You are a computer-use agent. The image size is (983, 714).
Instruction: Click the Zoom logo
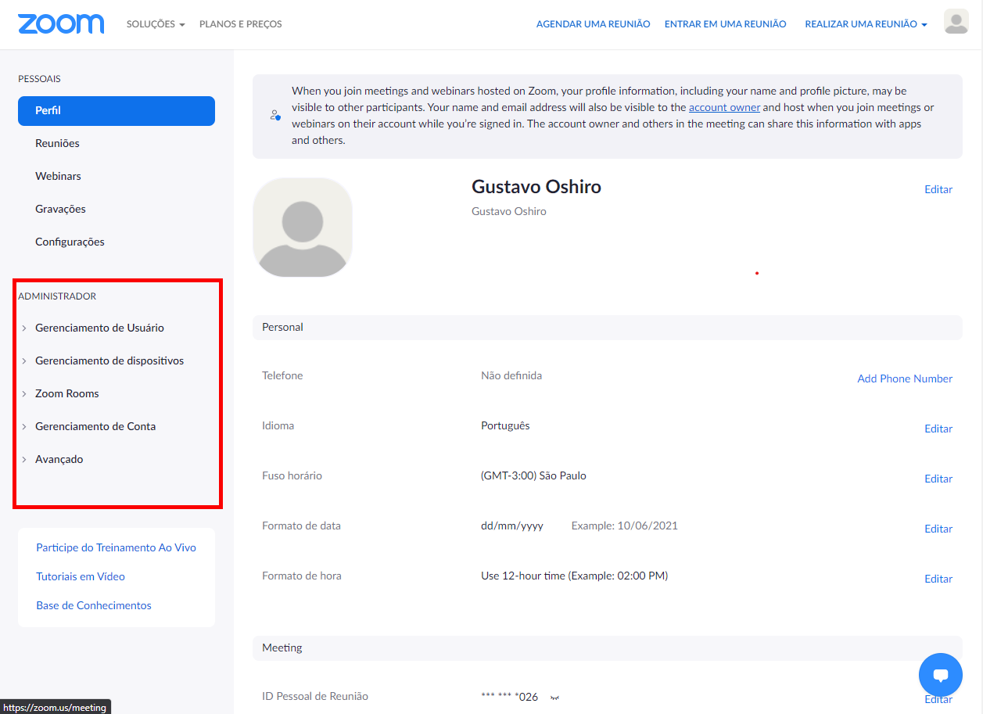(61, 23)
